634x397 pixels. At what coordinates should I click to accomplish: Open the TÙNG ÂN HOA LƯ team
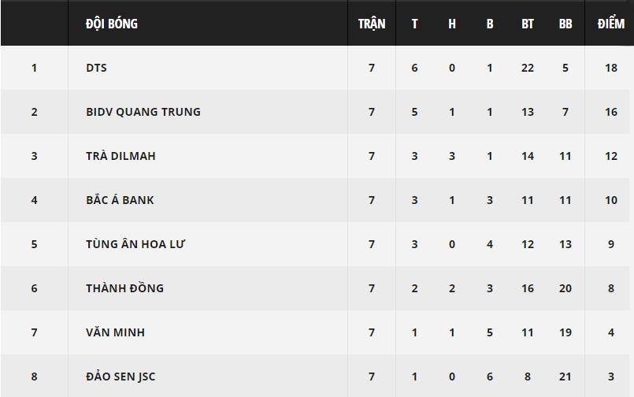135,243
